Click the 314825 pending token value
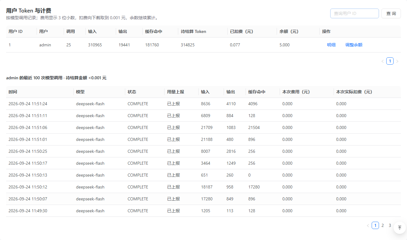 pos(188,45)
